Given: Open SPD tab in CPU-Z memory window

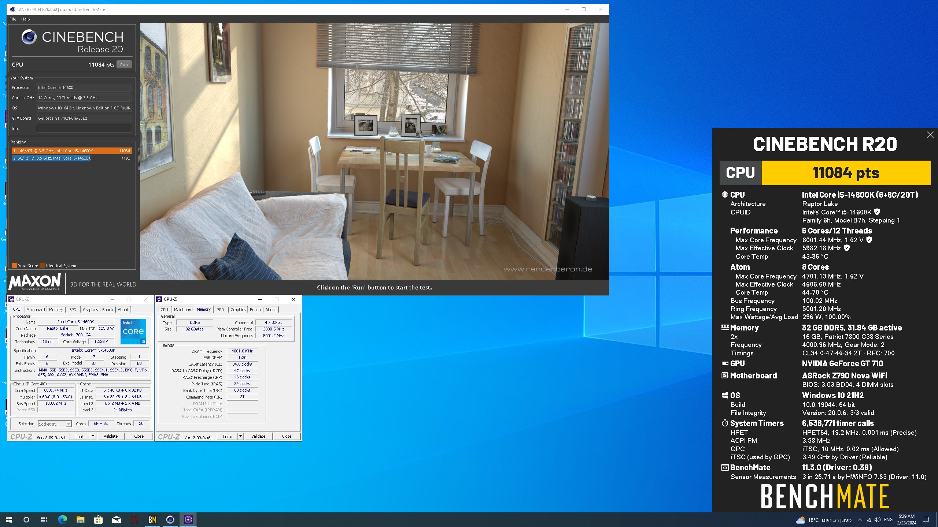Looking at the screenshot, I should pyautogui.click(x=220, y=309).
